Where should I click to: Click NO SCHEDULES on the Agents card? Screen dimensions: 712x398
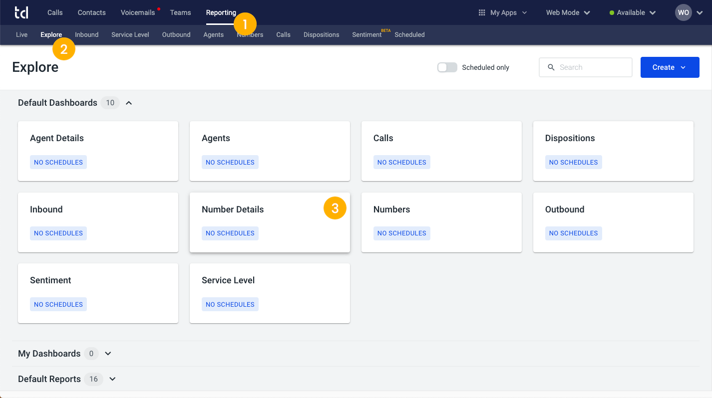click(230, 162)
